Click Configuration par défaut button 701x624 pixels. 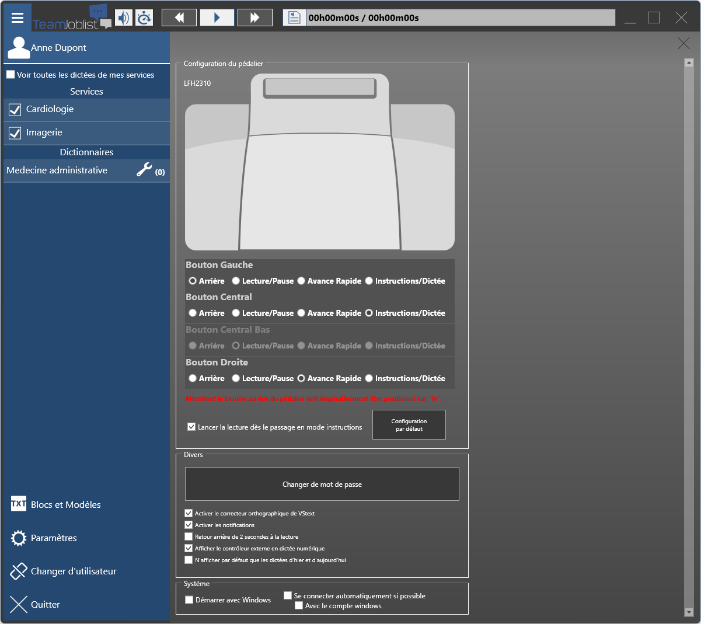pyautogui.click(x=409, y=424)
